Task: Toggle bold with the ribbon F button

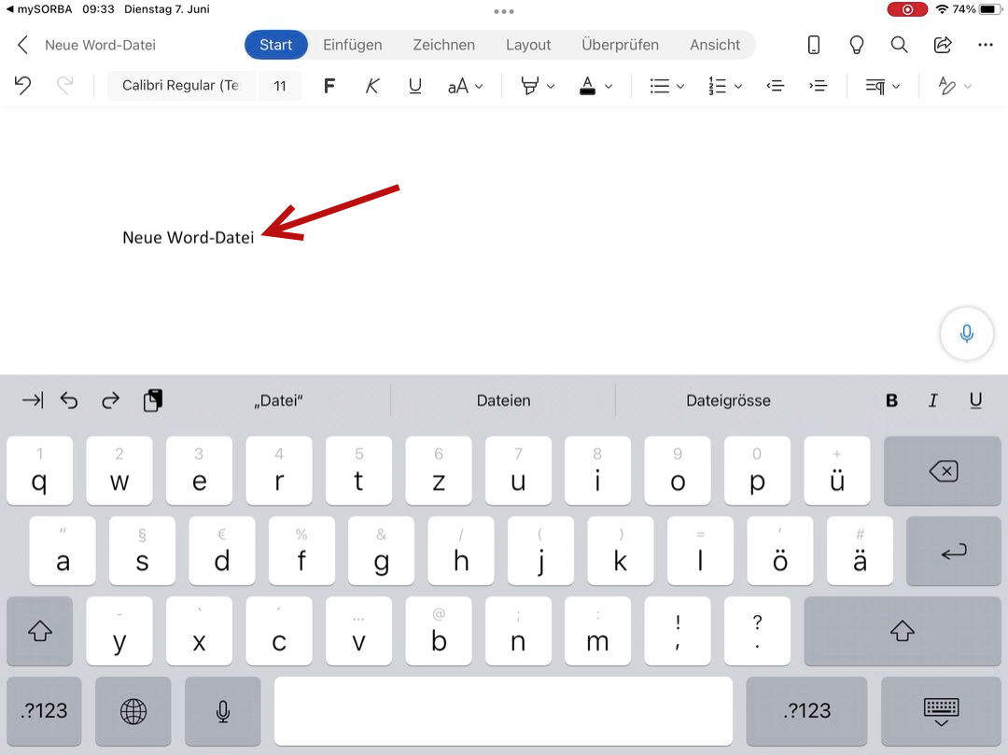Action: click(329, 86)
